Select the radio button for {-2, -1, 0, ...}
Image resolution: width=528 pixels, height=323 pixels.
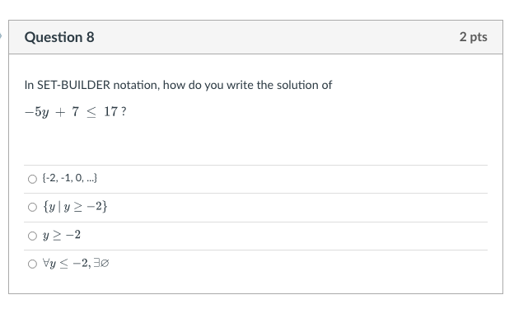pos(32,179)
